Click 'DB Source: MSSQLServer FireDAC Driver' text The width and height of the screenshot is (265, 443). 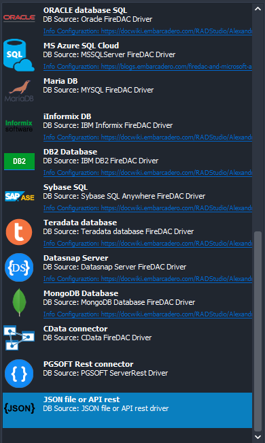pyautogui.click(x=109, y=54)
